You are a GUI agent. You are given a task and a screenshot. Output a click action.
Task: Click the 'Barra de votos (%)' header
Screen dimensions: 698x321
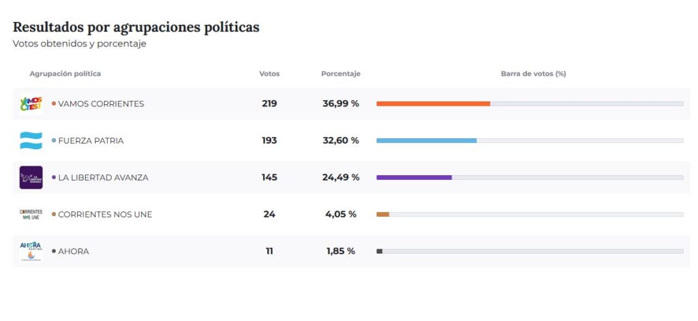(x=533, y=74)
